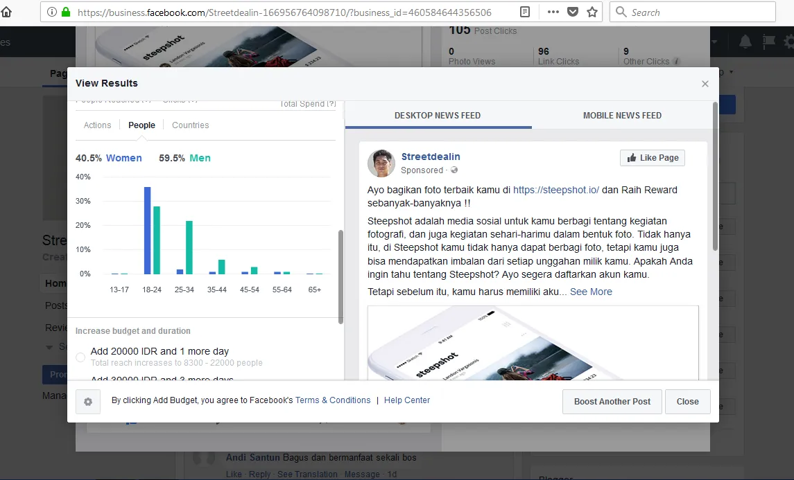Click Streetdealin profile picture
This screenshot has height=480, width=794.
click(381, 163)
